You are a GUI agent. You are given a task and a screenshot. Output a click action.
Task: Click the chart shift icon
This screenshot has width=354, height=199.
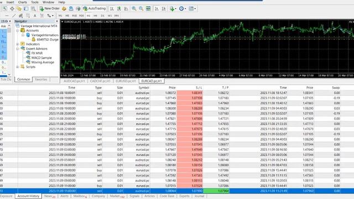[x=164, y=9]
